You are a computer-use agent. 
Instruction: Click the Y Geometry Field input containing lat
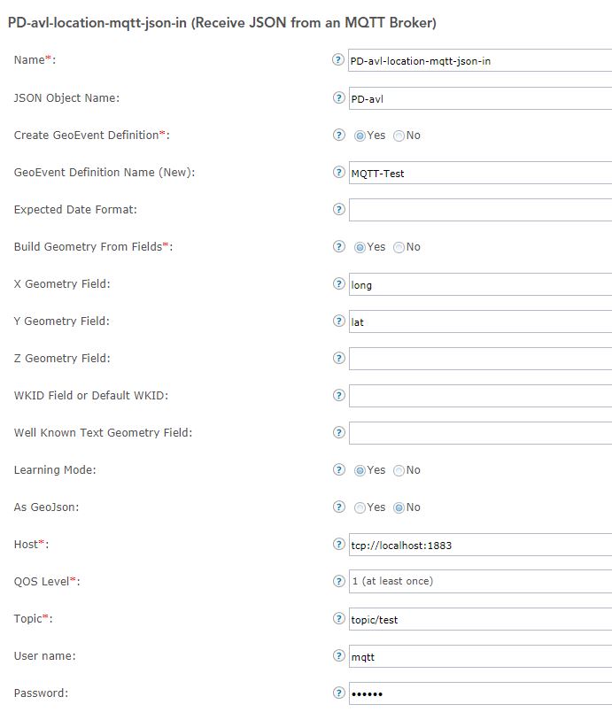[480, 321]
